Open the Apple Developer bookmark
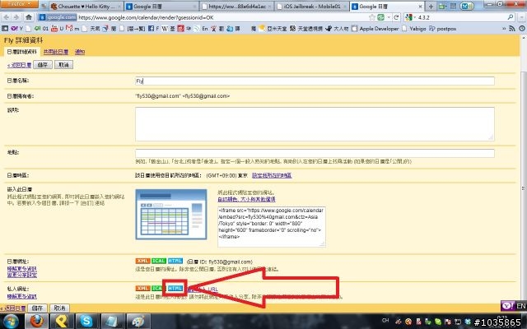This screenshot has width=527, height=329. (x=375, y=29)
